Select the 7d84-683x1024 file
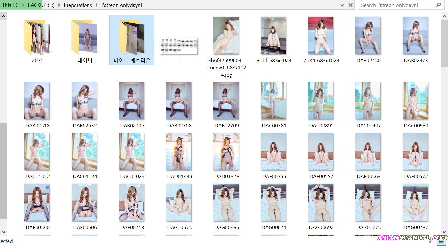 (x=321, y=40)
